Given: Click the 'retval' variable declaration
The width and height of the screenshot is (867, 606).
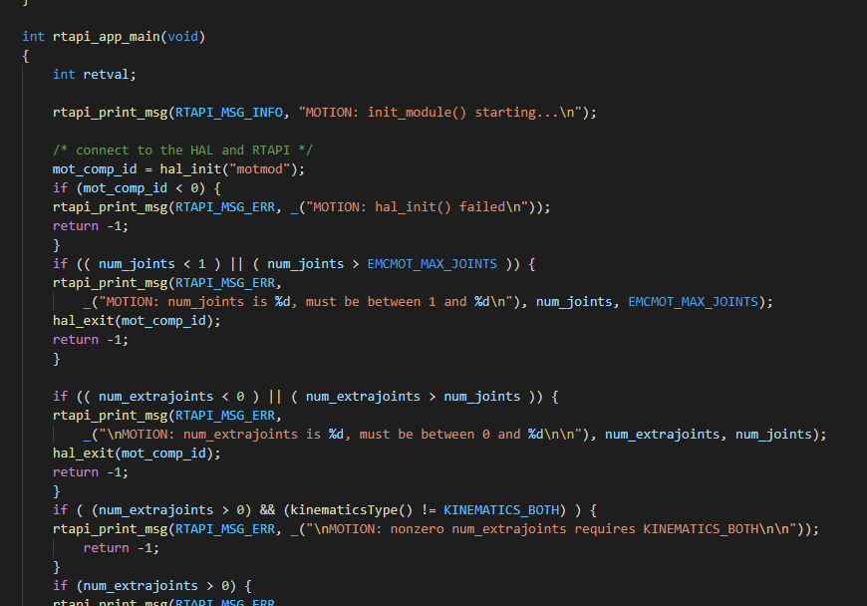Looking at the screenshot, I should pyautogui.click(x=106, y=74).
